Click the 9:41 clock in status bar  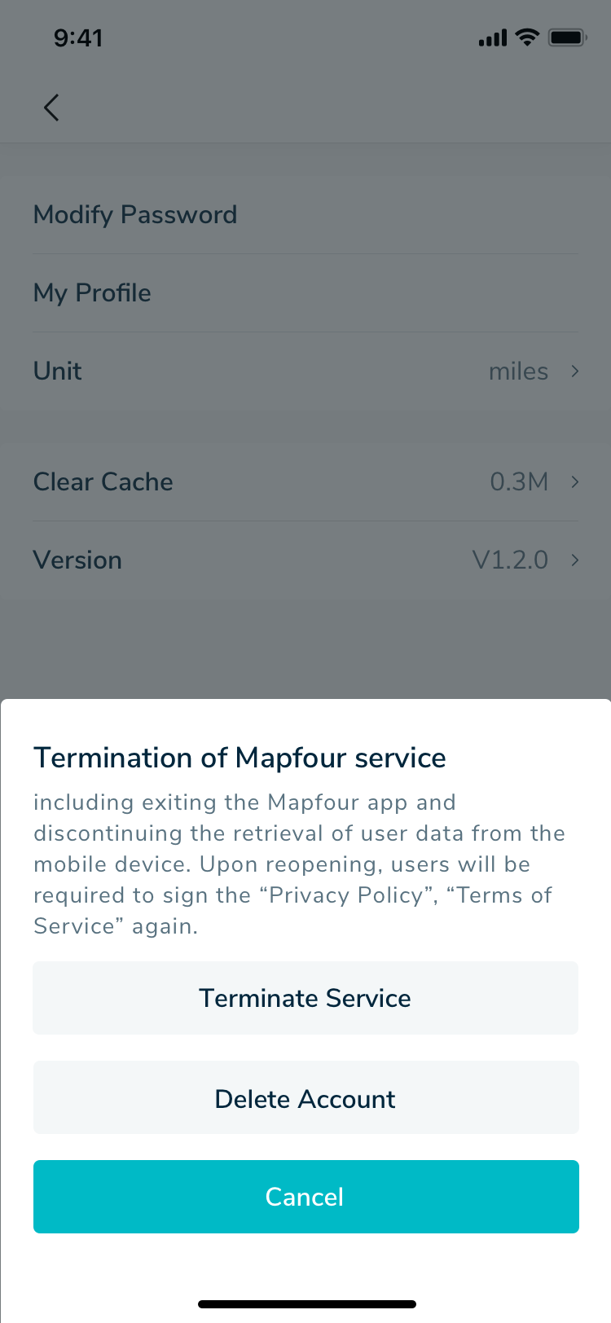click(78, 37)
